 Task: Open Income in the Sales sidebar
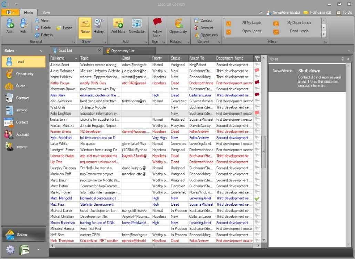click(x=21, y=147)
